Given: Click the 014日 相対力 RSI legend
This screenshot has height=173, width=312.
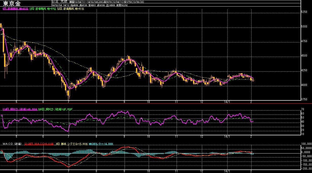Looking at the screenshot, I should coord(20,109).
